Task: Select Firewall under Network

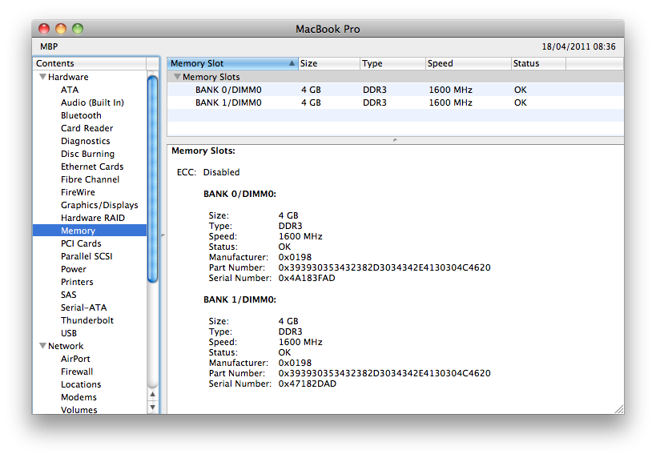Action: 77,372
